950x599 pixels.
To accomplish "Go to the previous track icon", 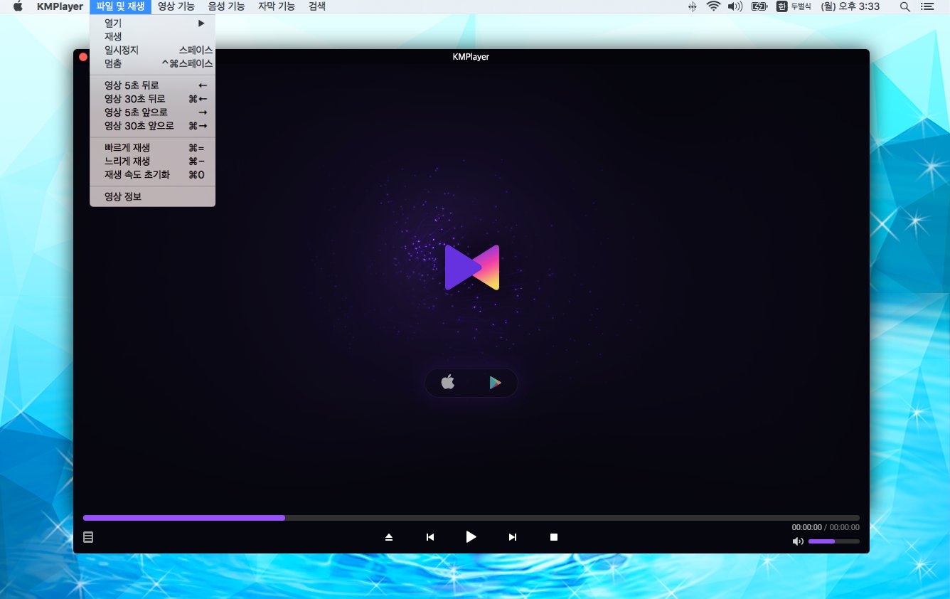I will pos(429,537).
